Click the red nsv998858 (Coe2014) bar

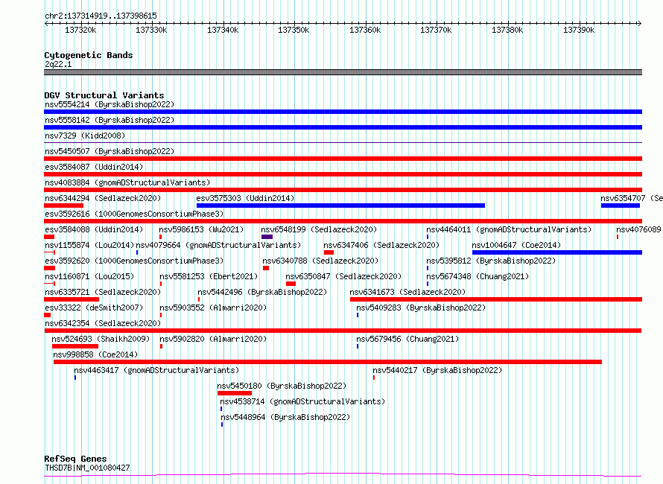[x=328, y=362]
